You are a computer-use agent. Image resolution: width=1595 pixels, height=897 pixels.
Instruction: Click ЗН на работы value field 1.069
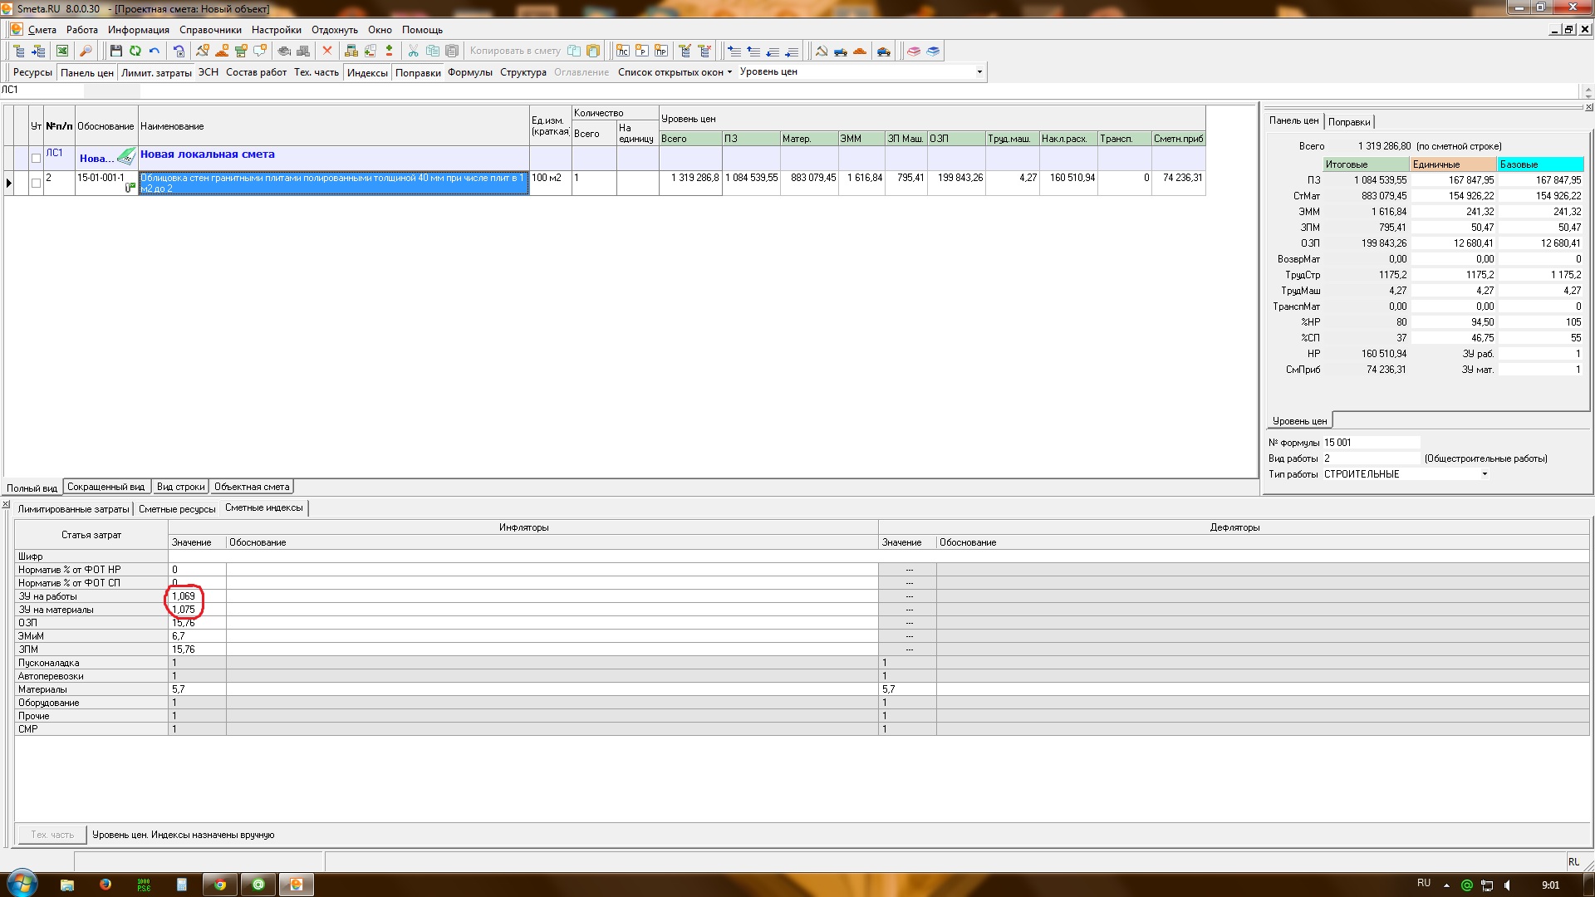pos(183,596)
